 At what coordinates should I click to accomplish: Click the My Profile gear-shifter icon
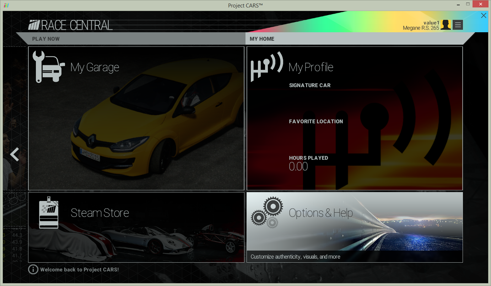267,67
